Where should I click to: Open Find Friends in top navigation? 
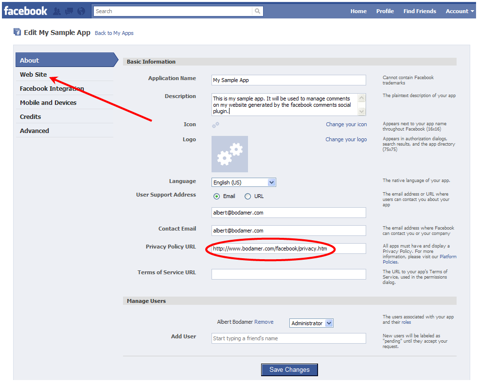click(420, 11)
